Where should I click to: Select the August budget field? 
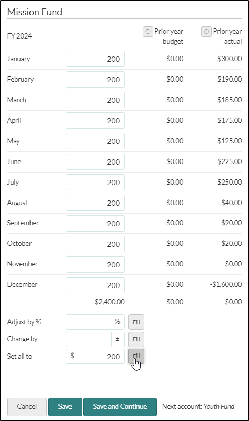coord(95,203)
